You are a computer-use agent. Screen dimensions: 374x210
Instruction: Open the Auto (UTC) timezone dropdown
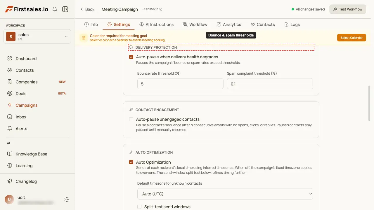(x=225, y=194)
